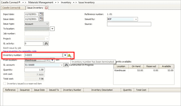Viewport: 181px width, 106px height.
Task: Click the Reserved column header
Action: (x=151, y=66)
